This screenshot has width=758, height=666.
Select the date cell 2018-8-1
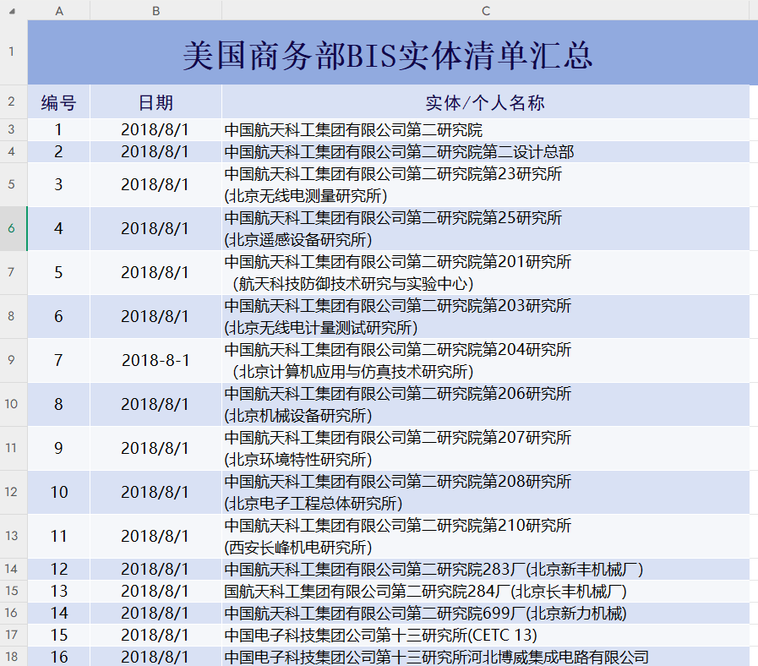tap(155, 360)
